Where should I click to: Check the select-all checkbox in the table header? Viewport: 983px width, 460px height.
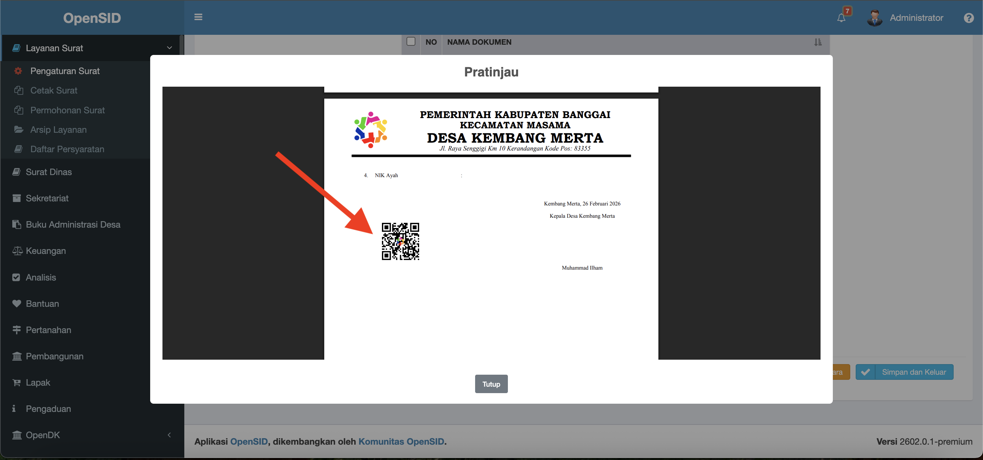pos(411,41)
